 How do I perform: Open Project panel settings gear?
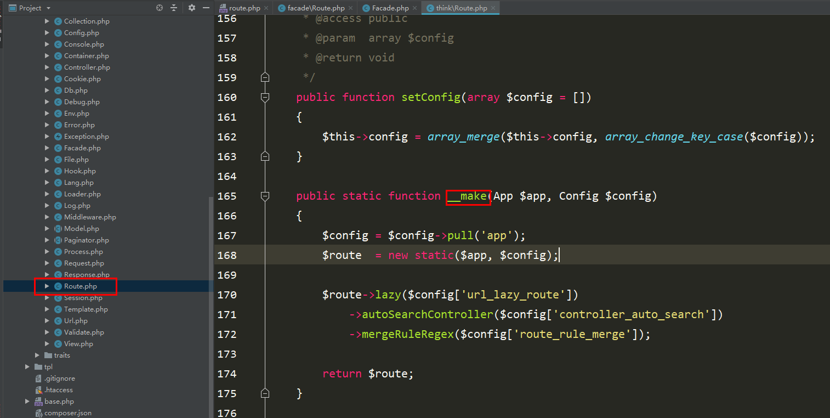coord(191,8)
